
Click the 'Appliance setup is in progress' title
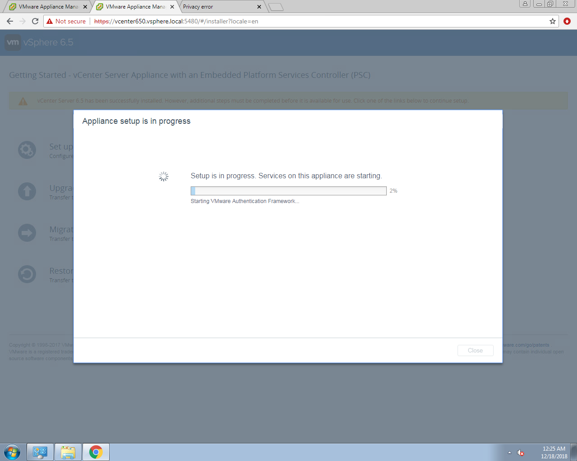point(136,121)
